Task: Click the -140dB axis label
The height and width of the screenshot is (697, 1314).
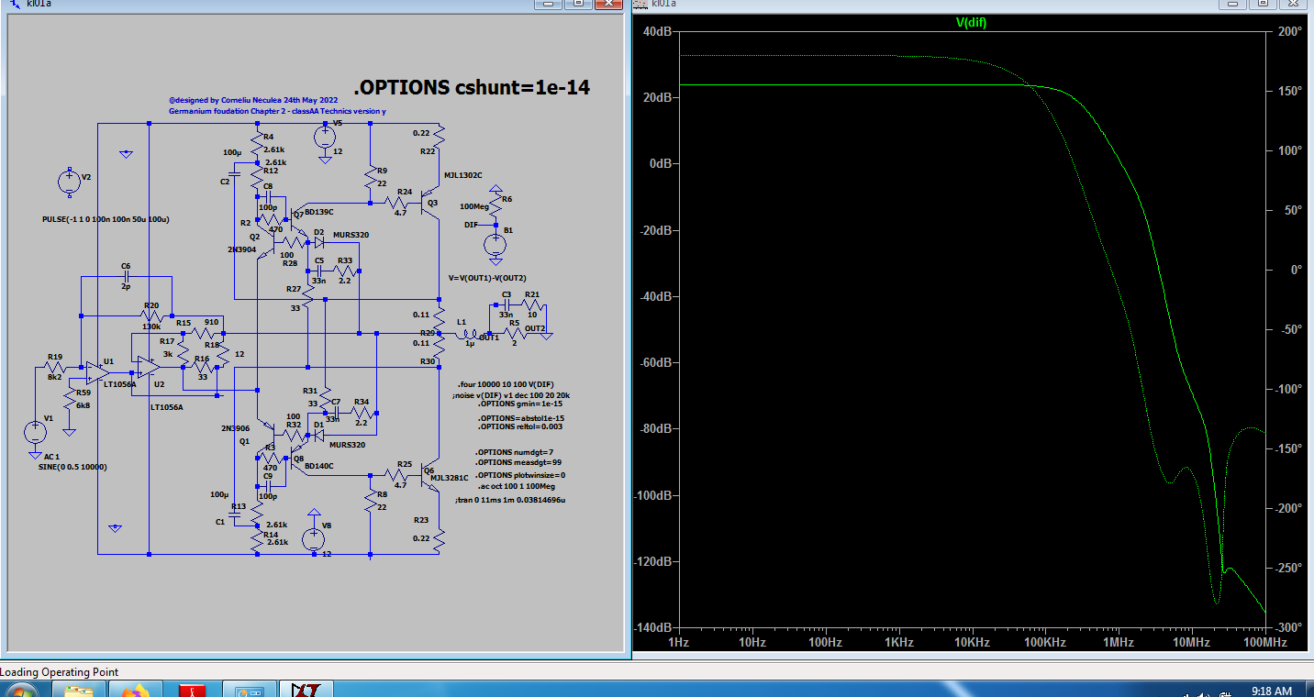Action: (655, 627)
